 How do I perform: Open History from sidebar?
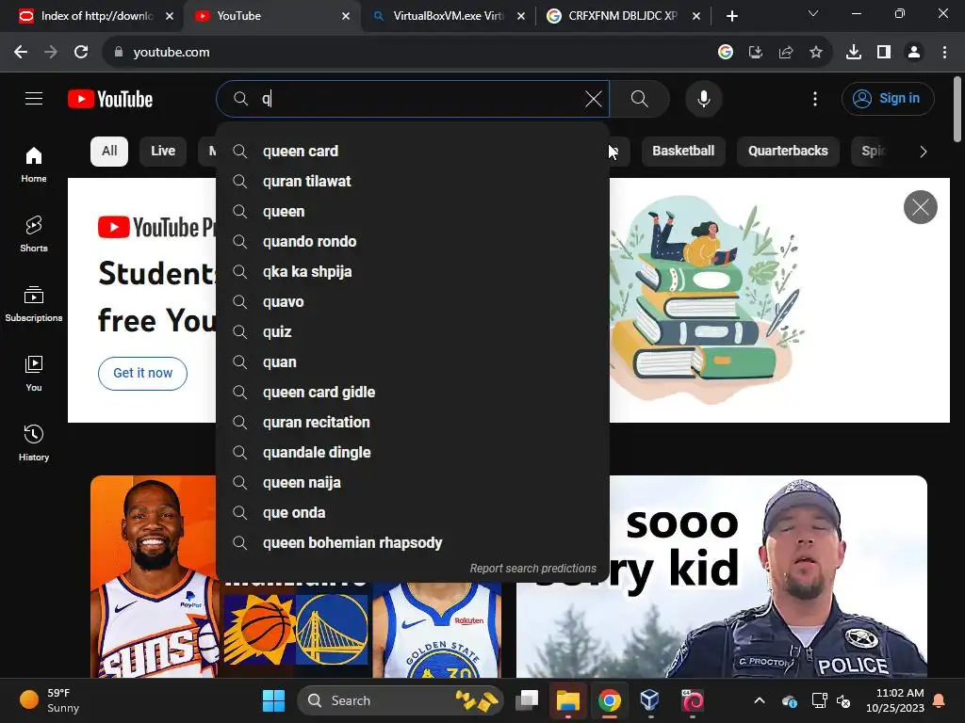coord(34,442)
